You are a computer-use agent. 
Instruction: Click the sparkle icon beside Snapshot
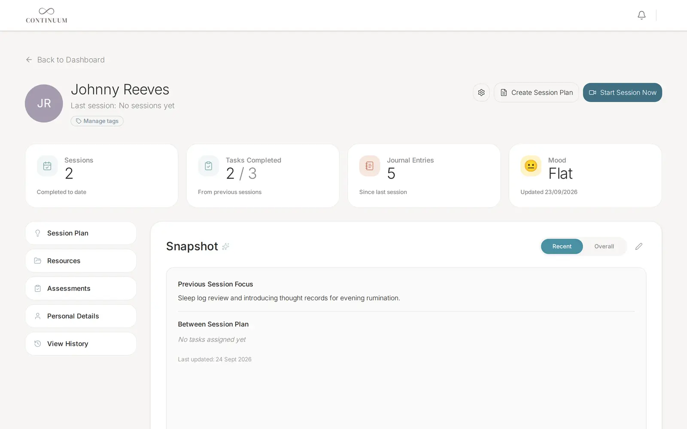pyautogui.click(x=225, y=246)
